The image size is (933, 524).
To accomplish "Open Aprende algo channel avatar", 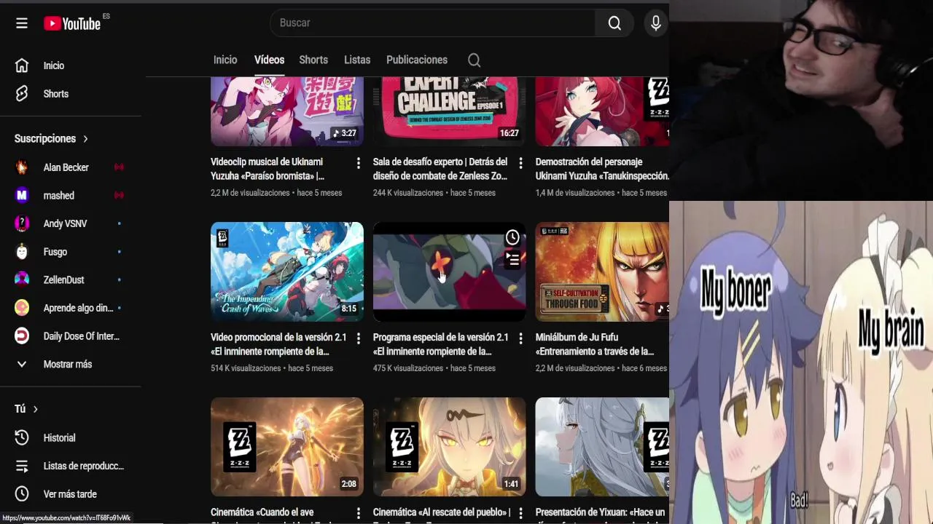I will 22,308.
